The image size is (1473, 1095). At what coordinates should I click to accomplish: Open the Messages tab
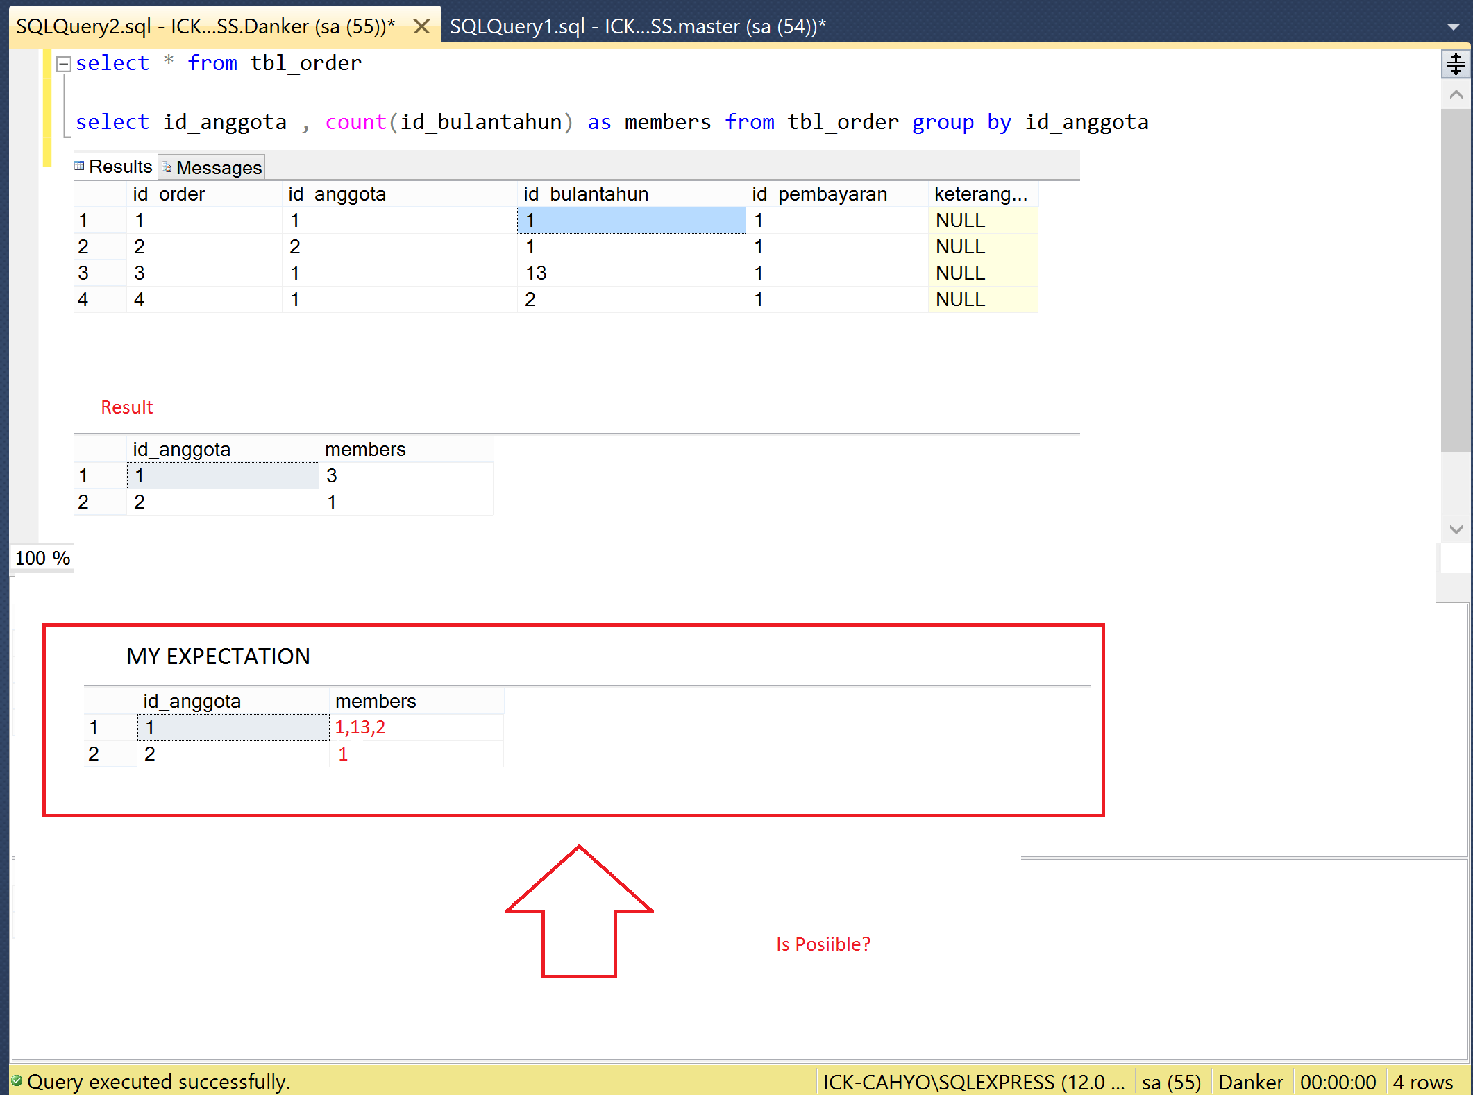(218, 168)
